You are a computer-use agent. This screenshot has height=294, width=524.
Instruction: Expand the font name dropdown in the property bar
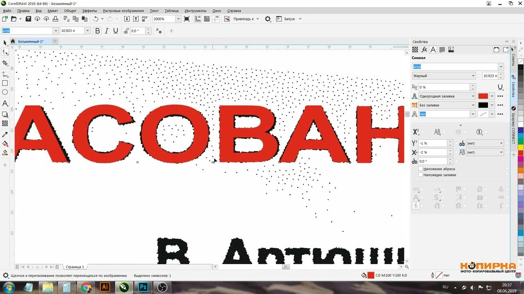(x=56, y=31)
